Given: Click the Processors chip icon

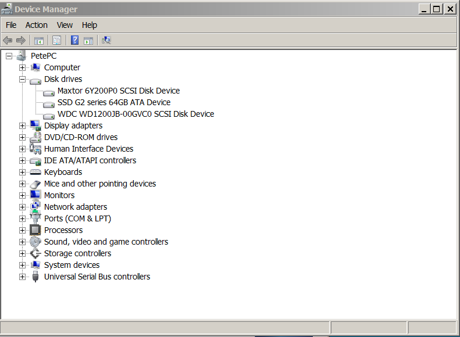Looking at the screenshot, I should tap(35, 230).
